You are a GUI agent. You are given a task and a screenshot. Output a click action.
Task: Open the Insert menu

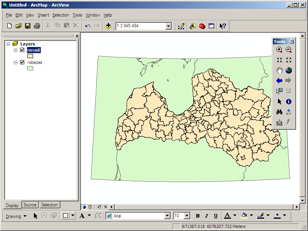pos(44,15)
